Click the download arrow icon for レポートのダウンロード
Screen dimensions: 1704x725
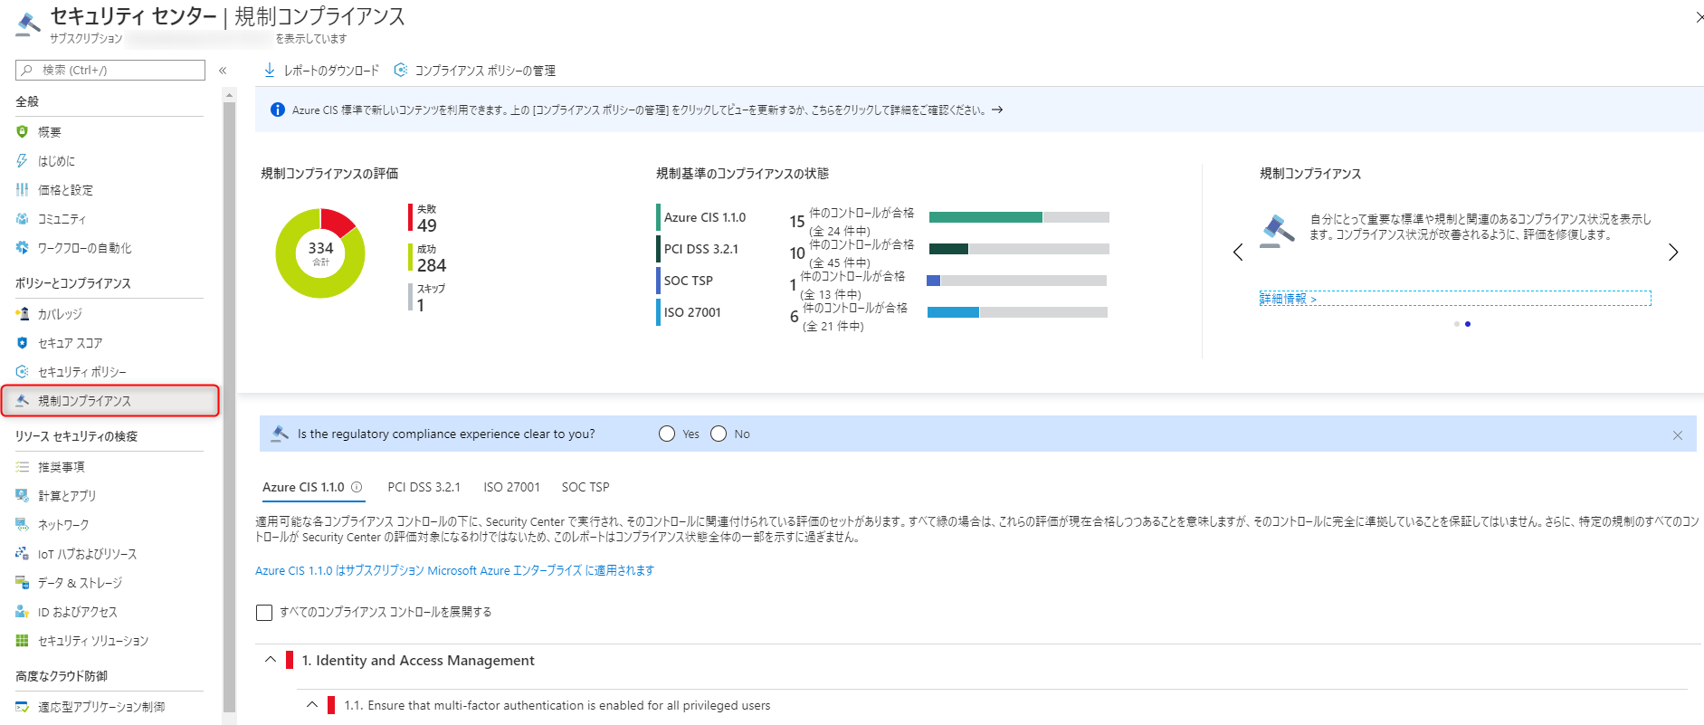click(x=269, y=70)
